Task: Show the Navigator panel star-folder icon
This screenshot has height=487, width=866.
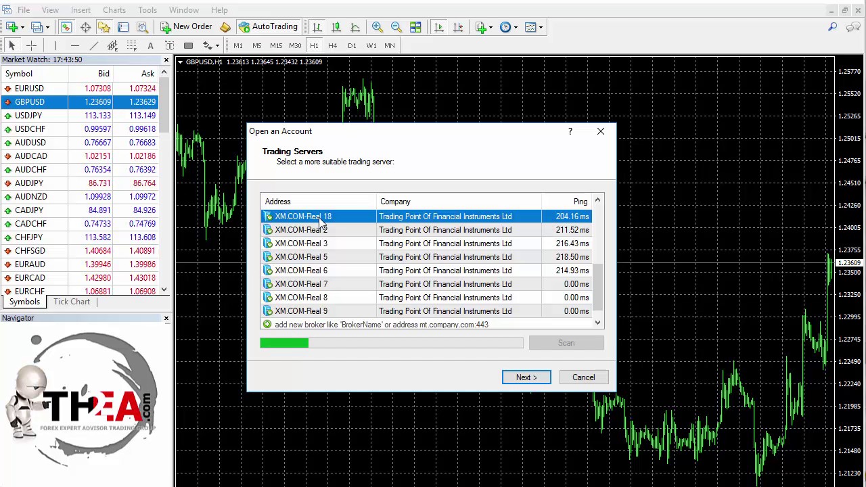Action: point(104,27)
